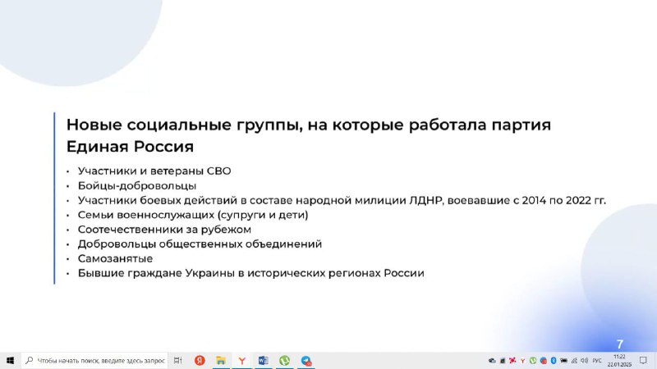Click bullet 'Самозанятые'
The height and width of the screenshot is (369, 657).
[x=115, y=258]
